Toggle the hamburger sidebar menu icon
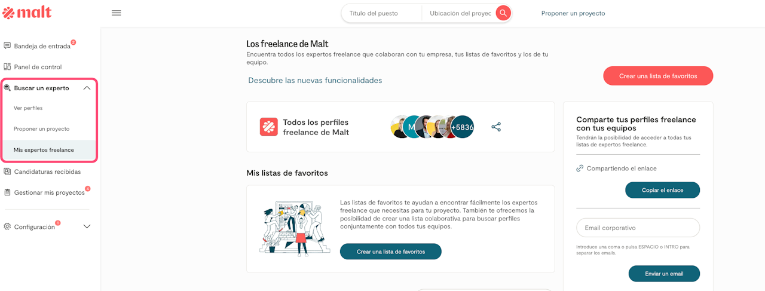This screenshot has width=765, height=291. 117,13
